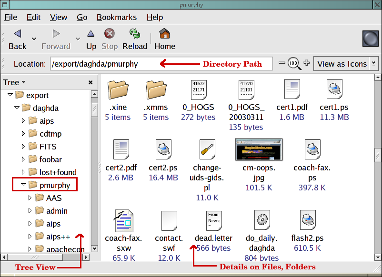Select the cert2.pdf document icon
The image size is (382, 277).
point(121,149)
